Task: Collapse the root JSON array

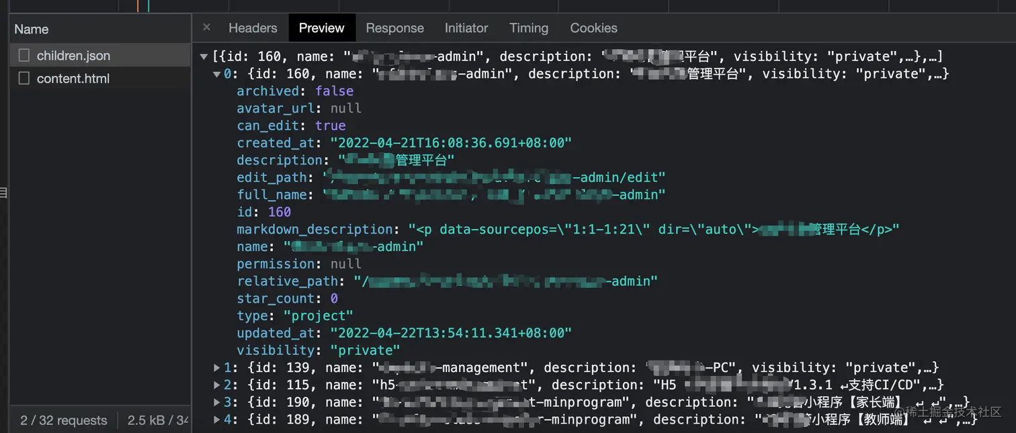Action: [204, 56]
